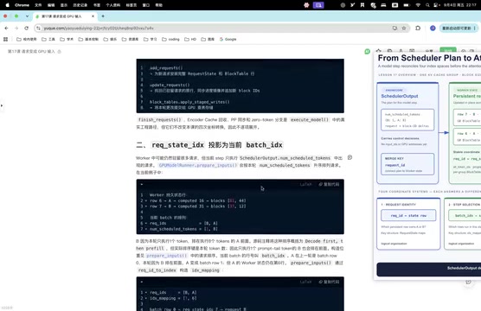Open the 学习 bookmarks folder
Screen dimensions: 481x311
[x=150, y=39]
